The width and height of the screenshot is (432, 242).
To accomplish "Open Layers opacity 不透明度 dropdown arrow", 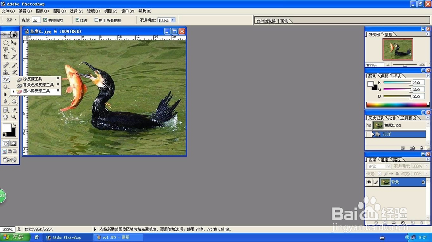I will click(x=426, y=166).
